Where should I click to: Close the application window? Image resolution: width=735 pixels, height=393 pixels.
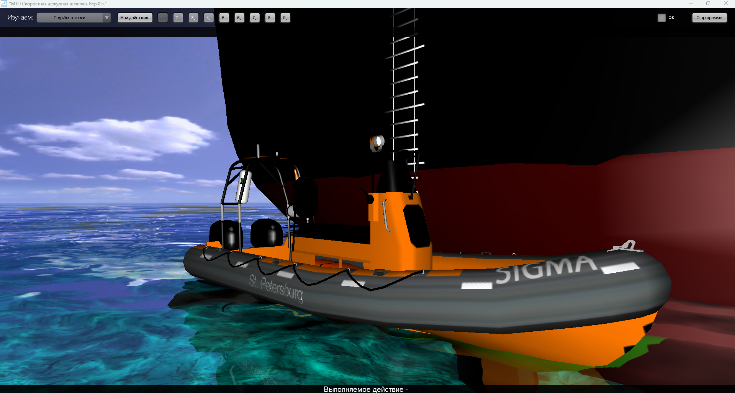tap(726, 3)
